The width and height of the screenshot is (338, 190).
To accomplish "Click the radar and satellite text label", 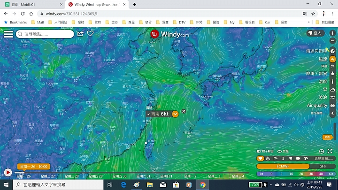I will pyautogui.click(x=316, y=51).
